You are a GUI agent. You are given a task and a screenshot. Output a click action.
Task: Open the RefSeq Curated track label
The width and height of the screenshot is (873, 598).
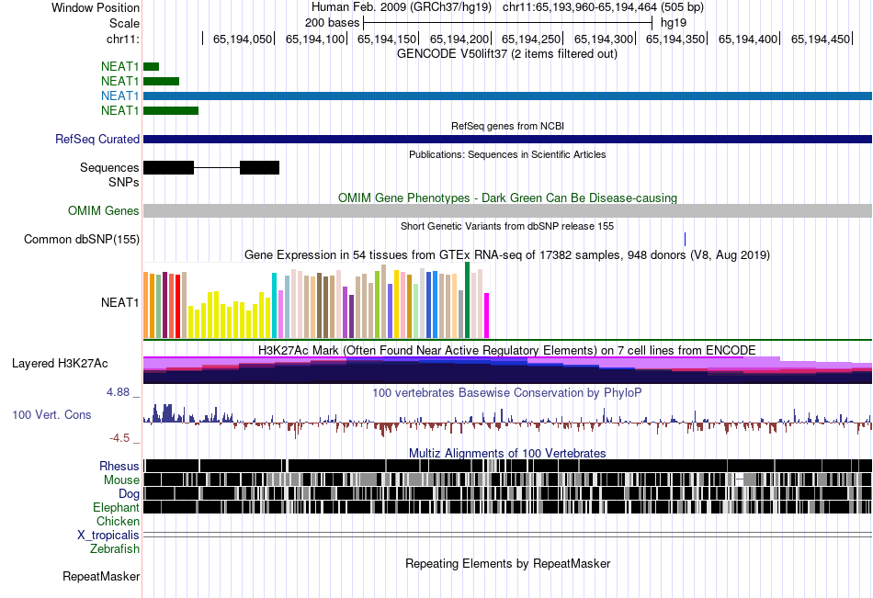coord(97,140)
